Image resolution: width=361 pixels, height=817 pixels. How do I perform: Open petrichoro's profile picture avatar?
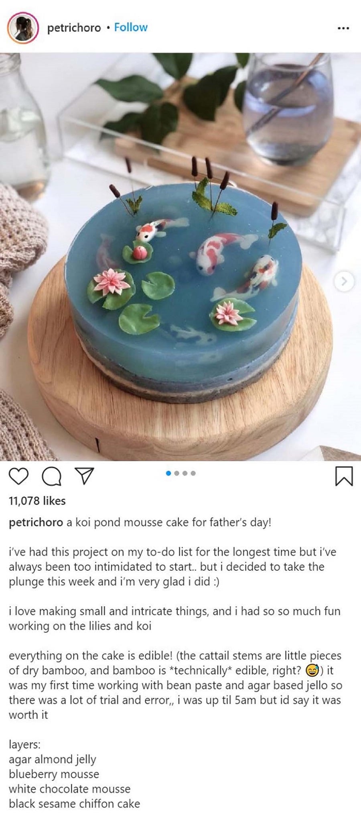click(x=23, y=28)
